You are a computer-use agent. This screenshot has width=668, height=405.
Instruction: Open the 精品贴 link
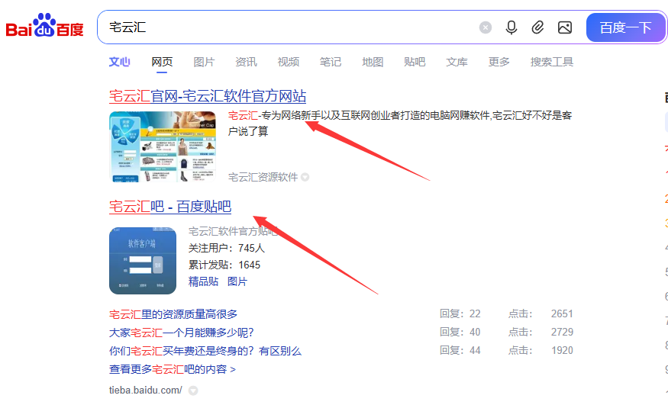click(203, 281)
